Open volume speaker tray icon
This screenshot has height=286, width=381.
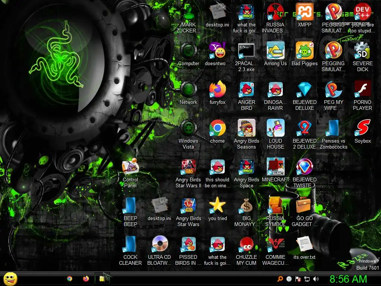(316, 279)
